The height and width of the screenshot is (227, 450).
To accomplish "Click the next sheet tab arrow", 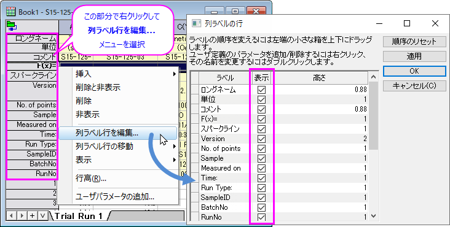I will coord(22,216).
